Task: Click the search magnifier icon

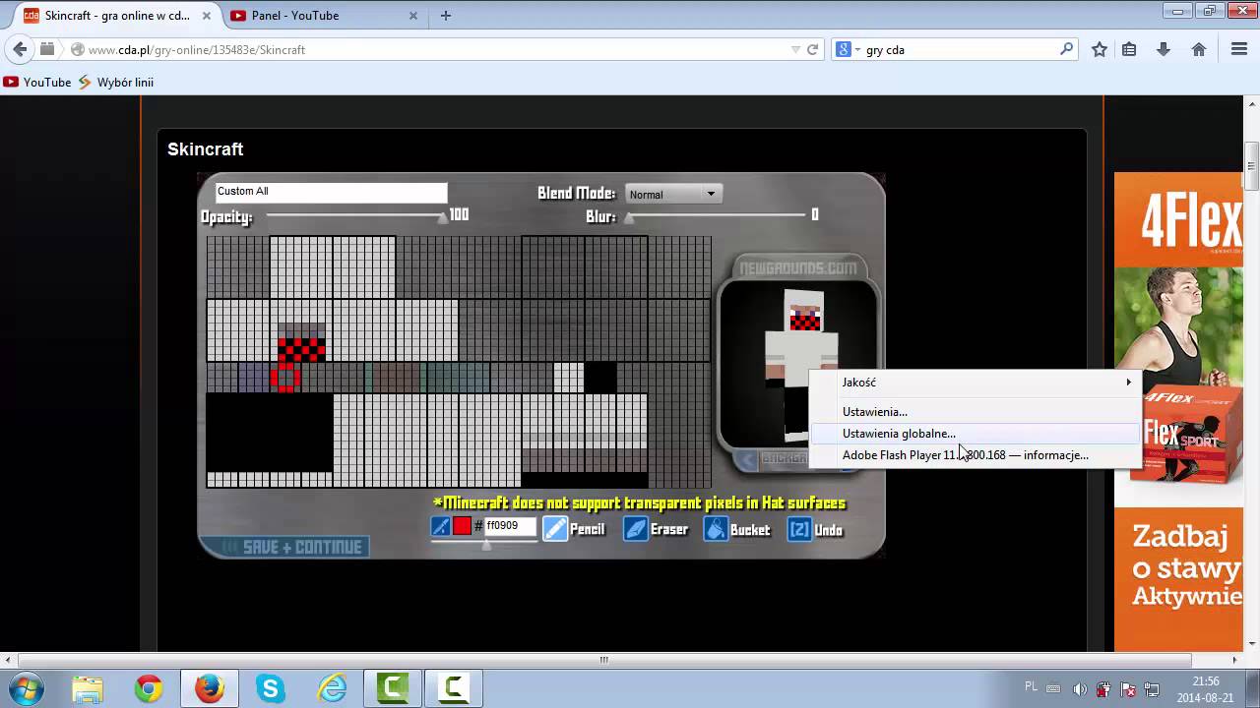Action: (1066, 49)
